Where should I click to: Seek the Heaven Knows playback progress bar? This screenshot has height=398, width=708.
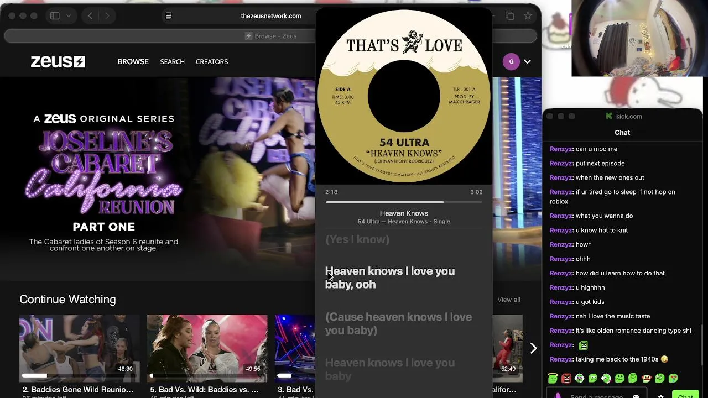pyautogui.click(x=404, y=202)
